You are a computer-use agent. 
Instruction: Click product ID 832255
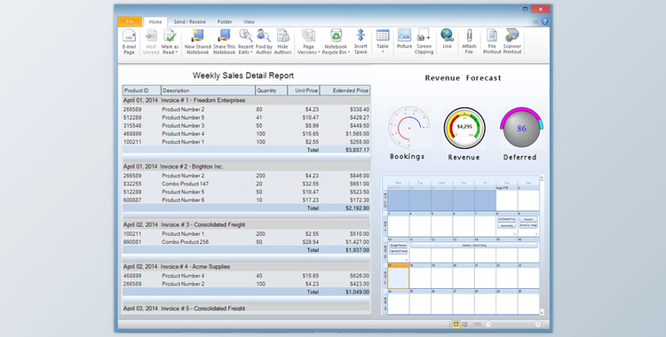(132, 184)
